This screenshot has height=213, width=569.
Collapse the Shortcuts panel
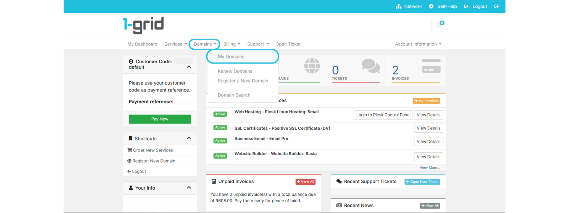tap(189, 138)
